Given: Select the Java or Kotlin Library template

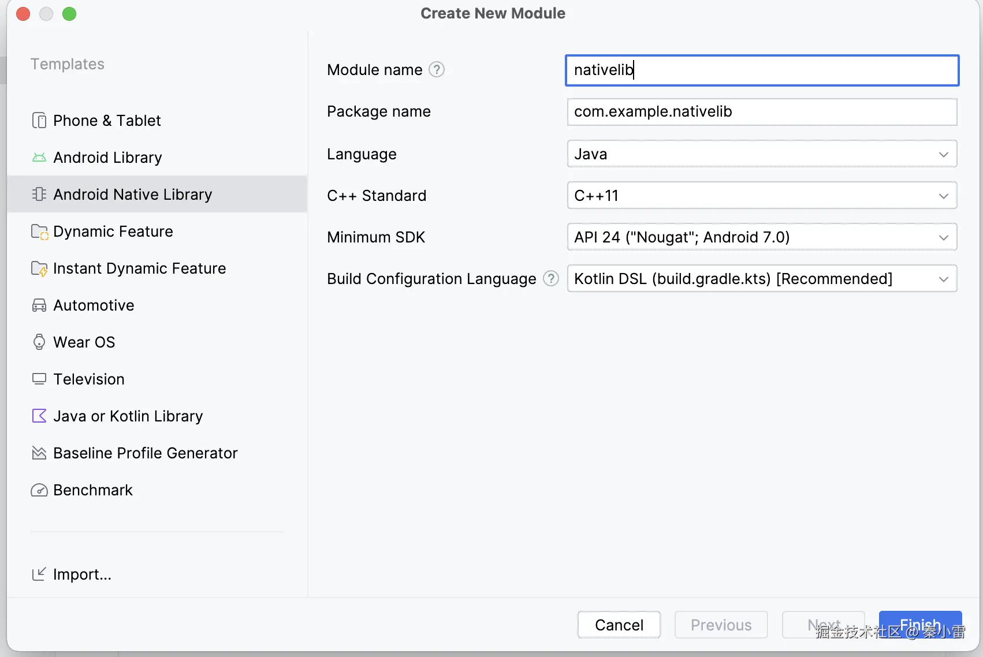Looking at the screenshot, I should pyautogui.click(x=128, y=416).
